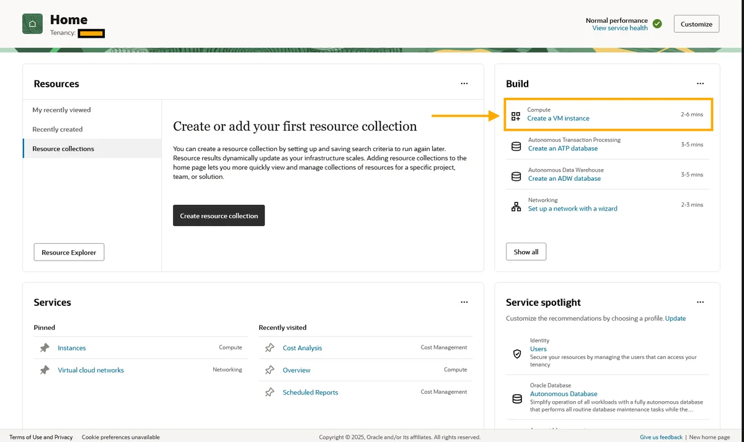The image size is (744, 442).
Task: Open pinned Instances link
Action: pos(72,348)
